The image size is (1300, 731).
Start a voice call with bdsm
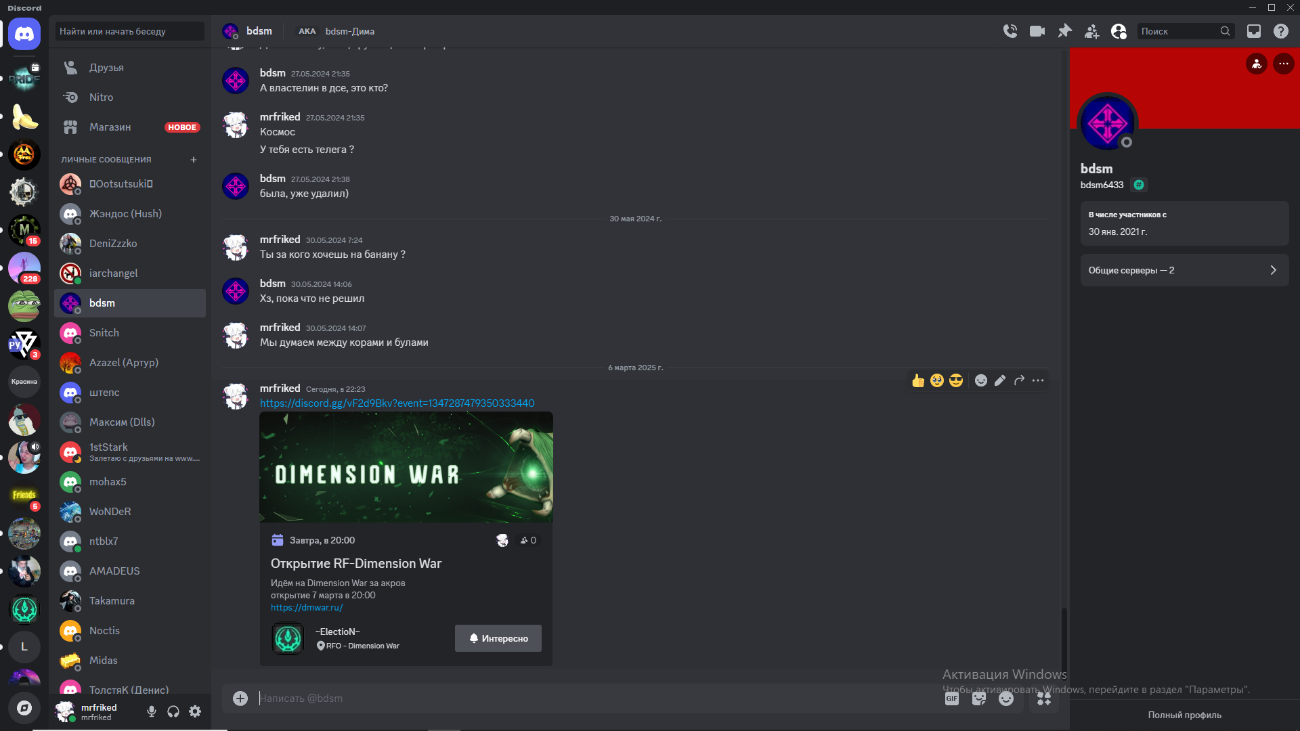(1010, 31)
